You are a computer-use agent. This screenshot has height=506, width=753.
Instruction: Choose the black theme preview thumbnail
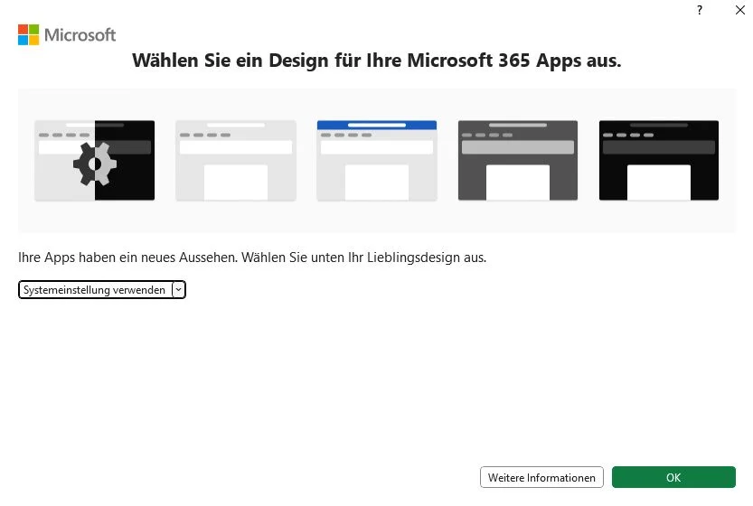click(659, 160)
